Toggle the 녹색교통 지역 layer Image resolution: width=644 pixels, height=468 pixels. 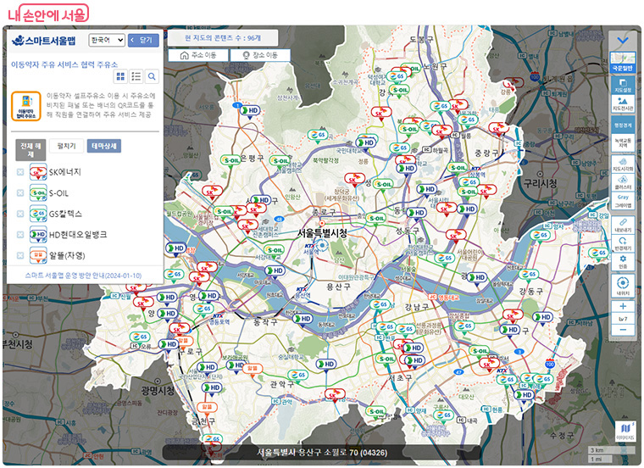(x=623, y=142)
